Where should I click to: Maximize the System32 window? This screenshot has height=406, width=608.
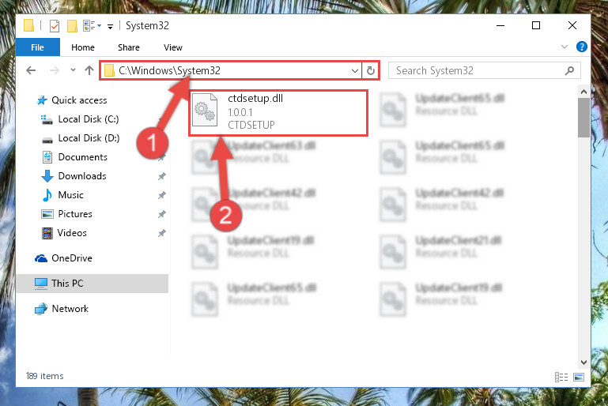[x=536, y=25]
